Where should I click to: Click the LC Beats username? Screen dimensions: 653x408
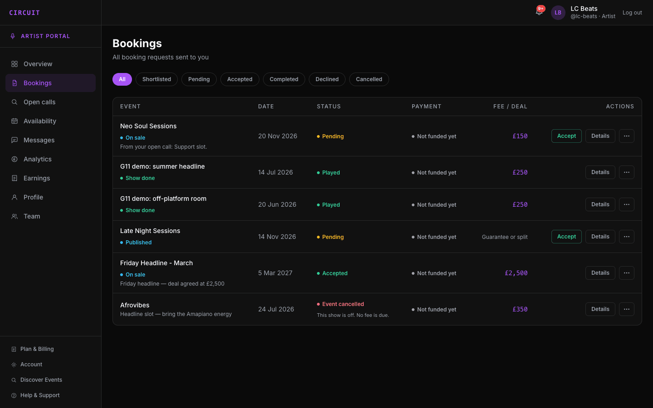click(584, 9)
